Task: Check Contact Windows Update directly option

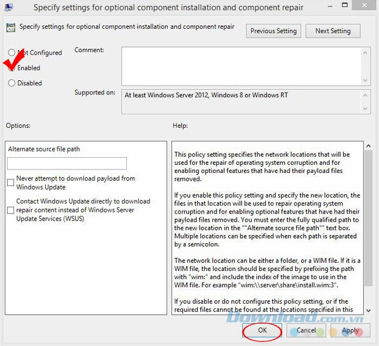Action: (x=11, y=210)
